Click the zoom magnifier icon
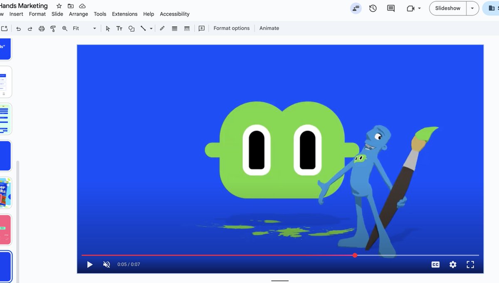 [x=64, y=28]
